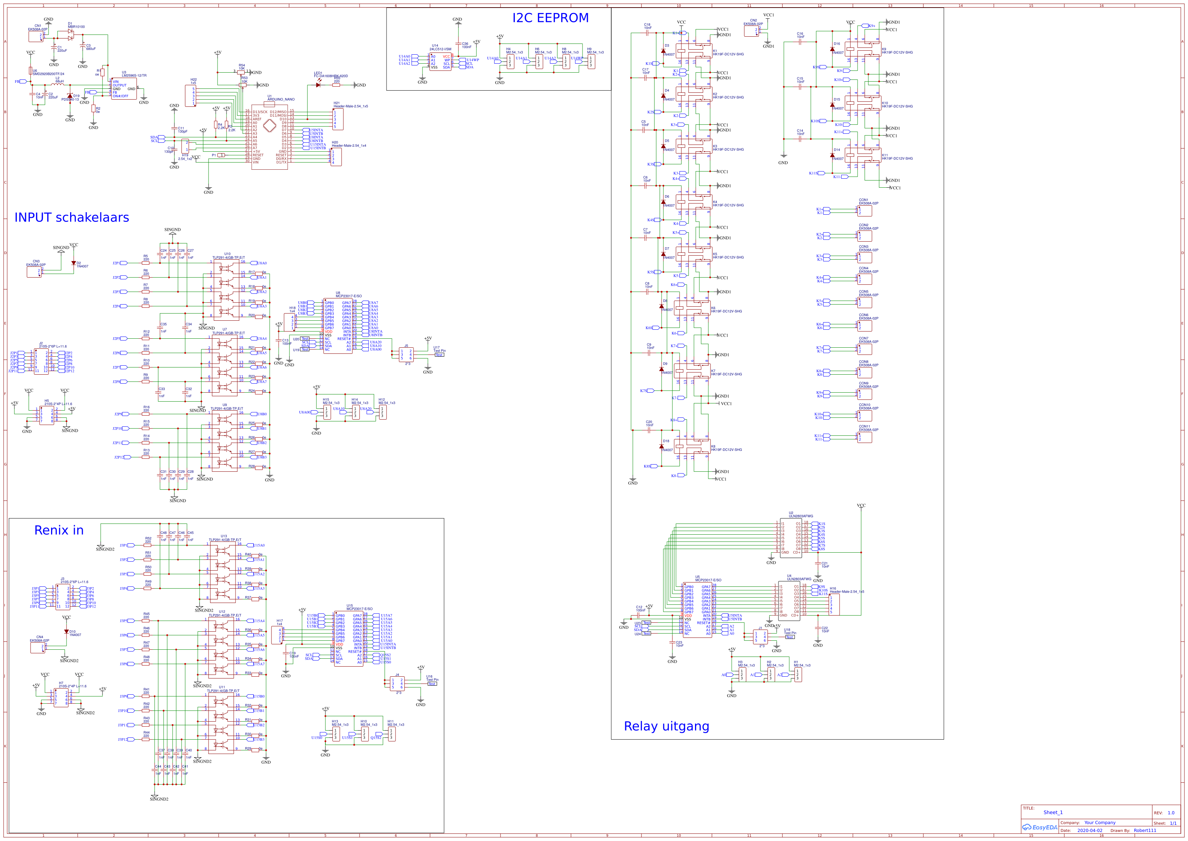Select the J3 210S-2*6P header
This screenshot has width=1188, height=841.
[63, 597]
